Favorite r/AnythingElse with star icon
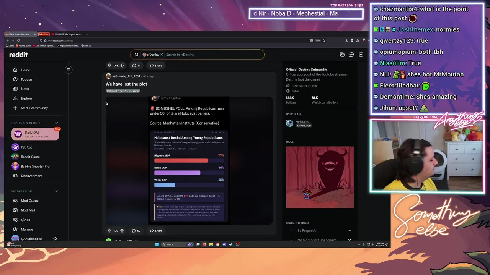 (x=55, y=239)
